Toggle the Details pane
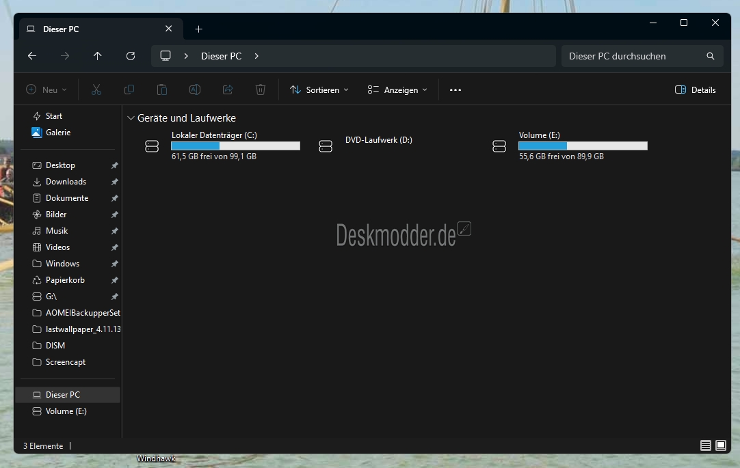 click(695, 90)
